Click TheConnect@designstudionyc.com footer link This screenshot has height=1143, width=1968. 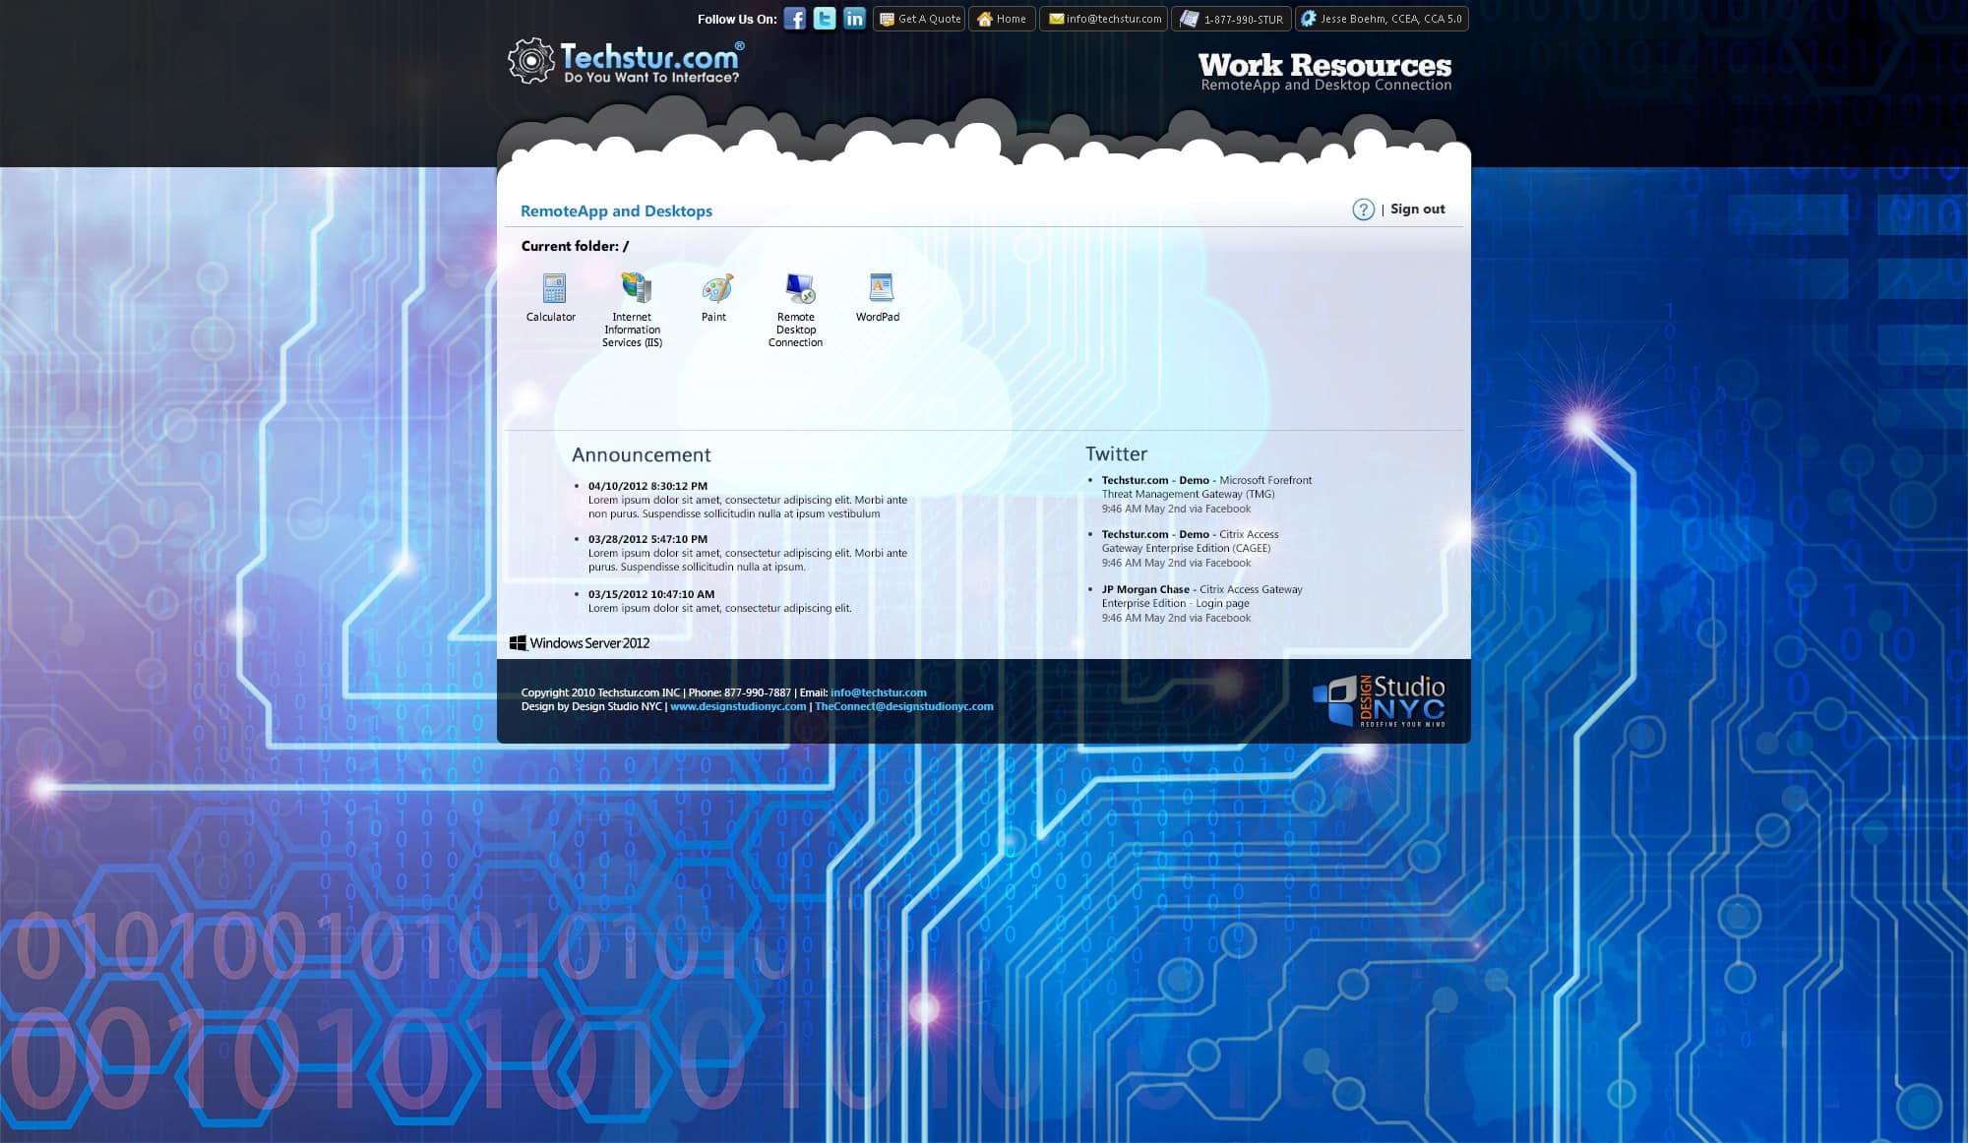[x=904, y=706]
